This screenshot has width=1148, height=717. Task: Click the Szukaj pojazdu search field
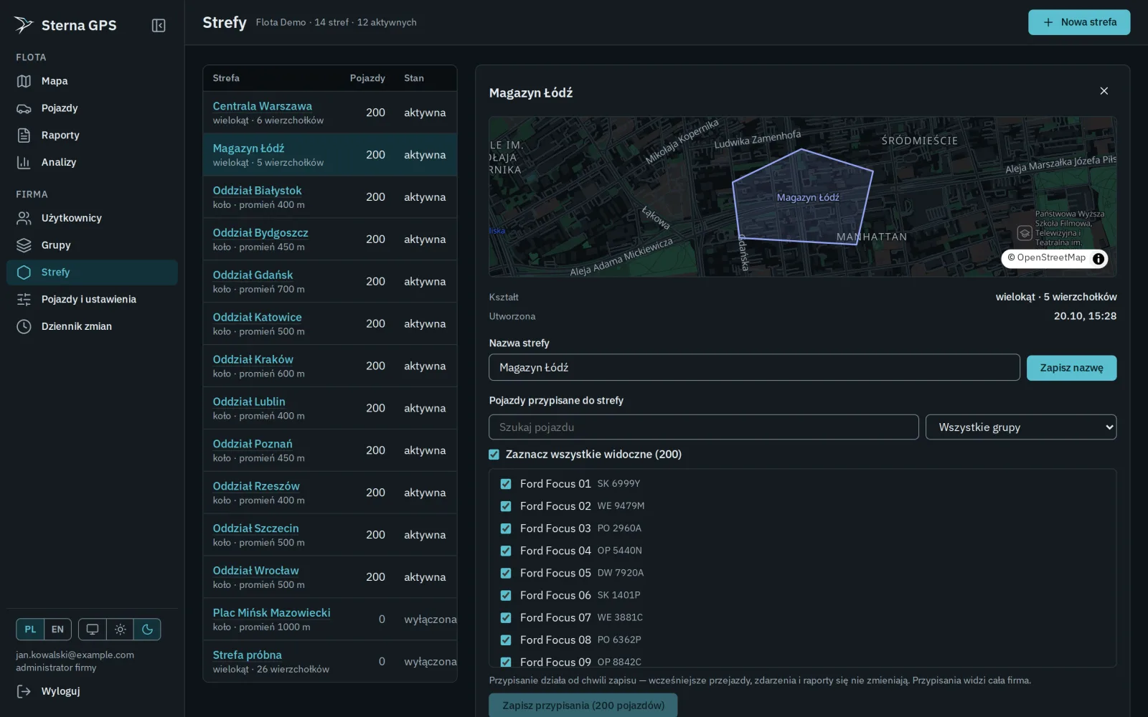[703, 427]
